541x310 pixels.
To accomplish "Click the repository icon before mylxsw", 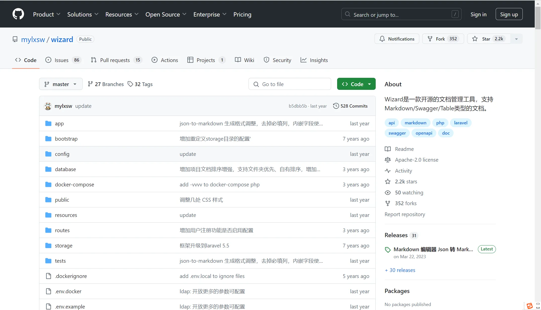I will [15, 39].
